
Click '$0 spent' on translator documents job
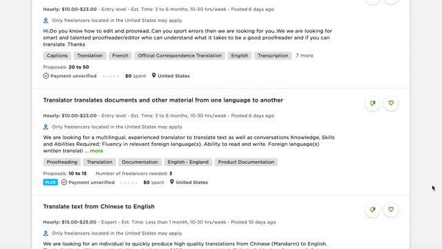(x=153, y=183)
